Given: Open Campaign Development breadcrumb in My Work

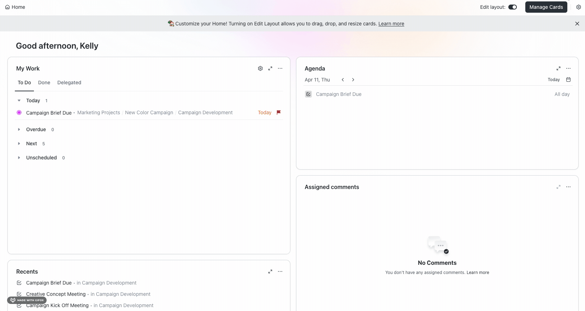Looking at the screenshot, I should point(205,112).
